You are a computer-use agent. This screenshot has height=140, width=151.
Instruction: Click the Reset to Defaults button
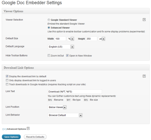click(x=35, y=137)
